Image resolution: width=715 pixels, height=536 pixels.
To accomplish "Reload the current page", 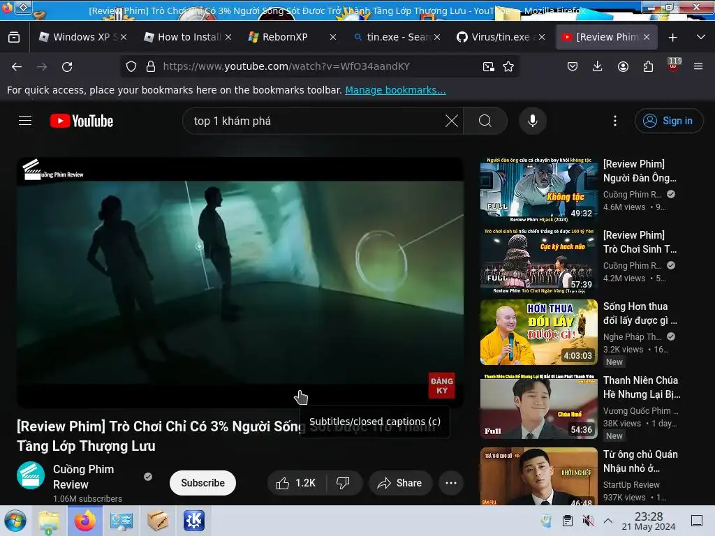I will tap(67, 66).
